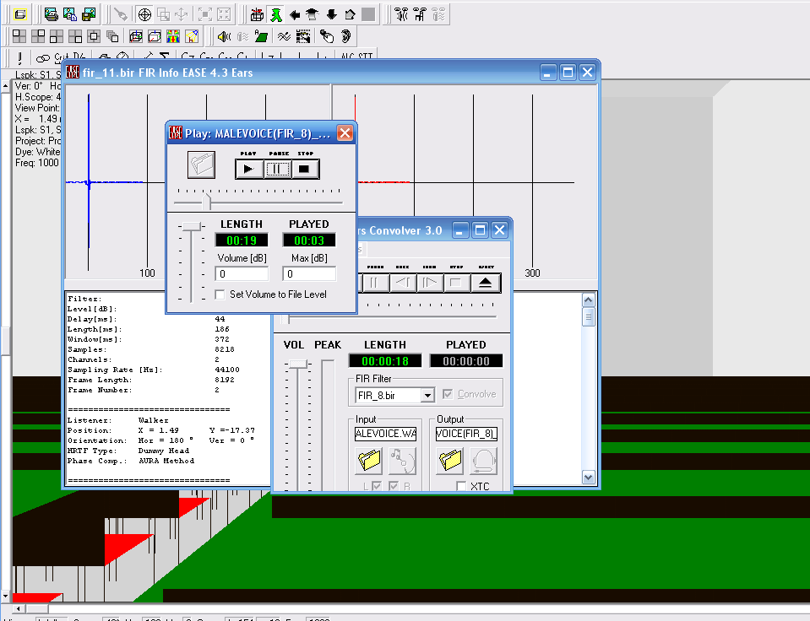Image resolution: width=810 pixels, height=621 pixels.
Task: Select the crosshair target tool
Action: (144, 14)
